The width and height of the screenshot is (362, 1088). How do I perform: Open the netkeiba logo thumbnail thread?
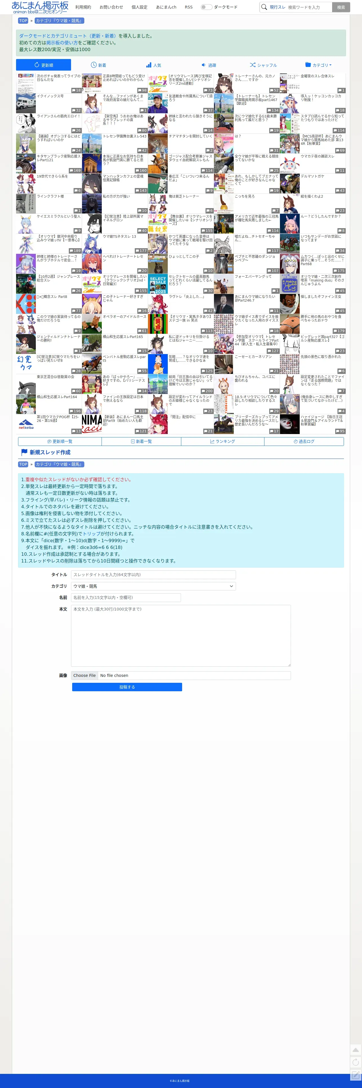(26, 424)
